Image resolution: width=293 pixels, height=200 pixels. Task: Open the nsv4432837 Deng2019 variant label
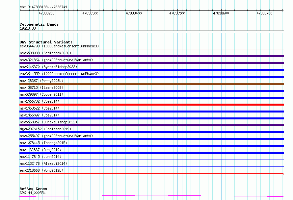40,150
